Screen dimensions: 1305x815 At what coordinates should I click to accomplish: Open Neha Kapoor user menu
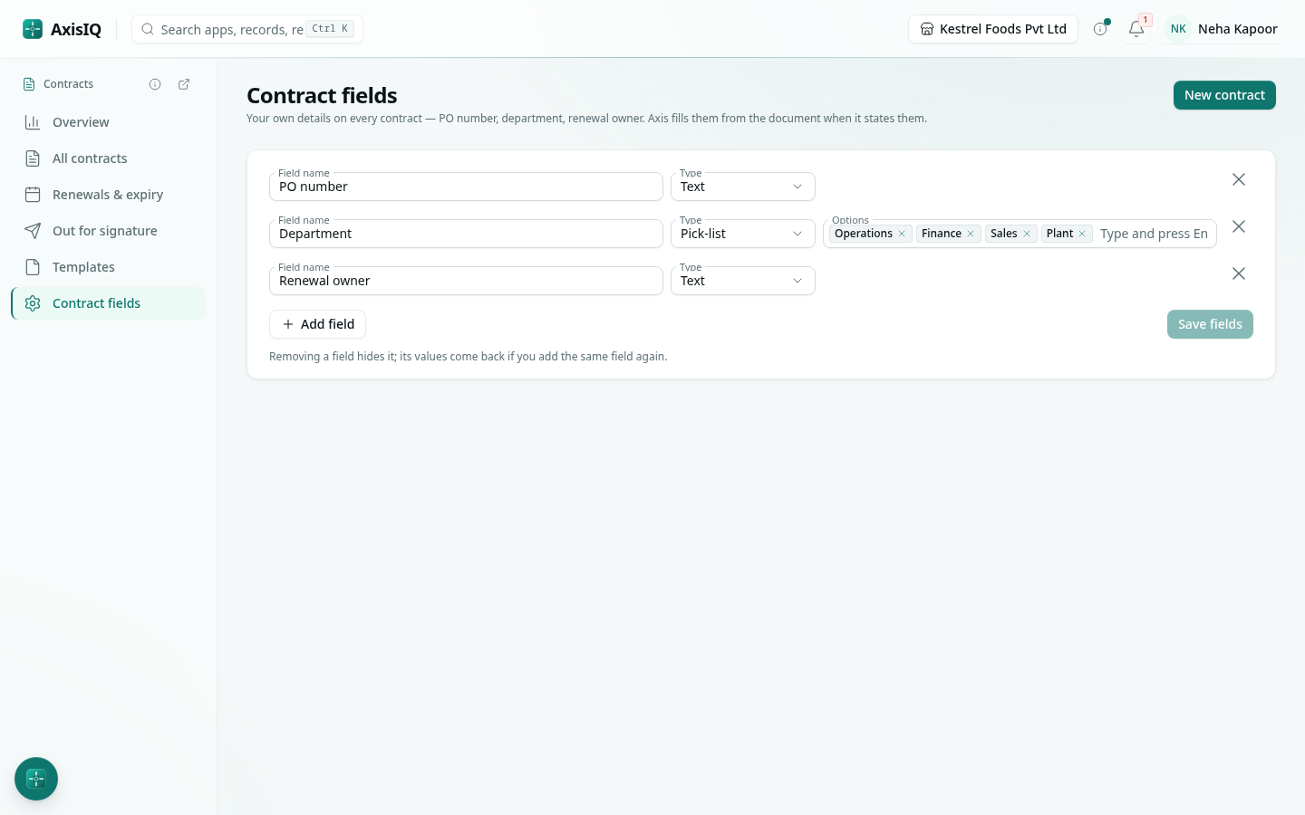pos(1223,29)
